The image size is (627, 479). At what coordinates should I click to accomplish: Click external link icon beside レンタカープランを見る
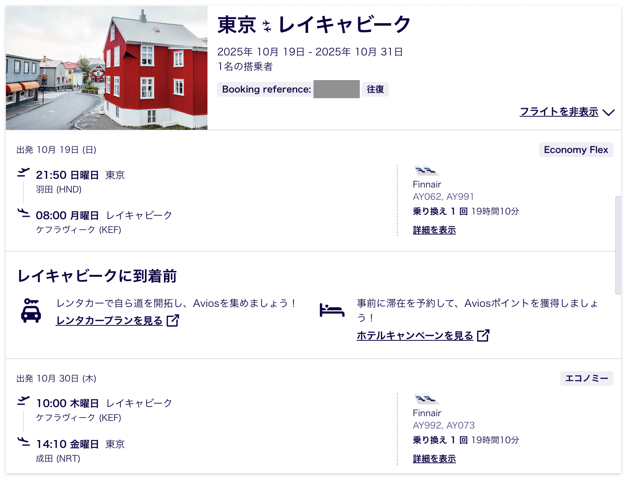173,320
